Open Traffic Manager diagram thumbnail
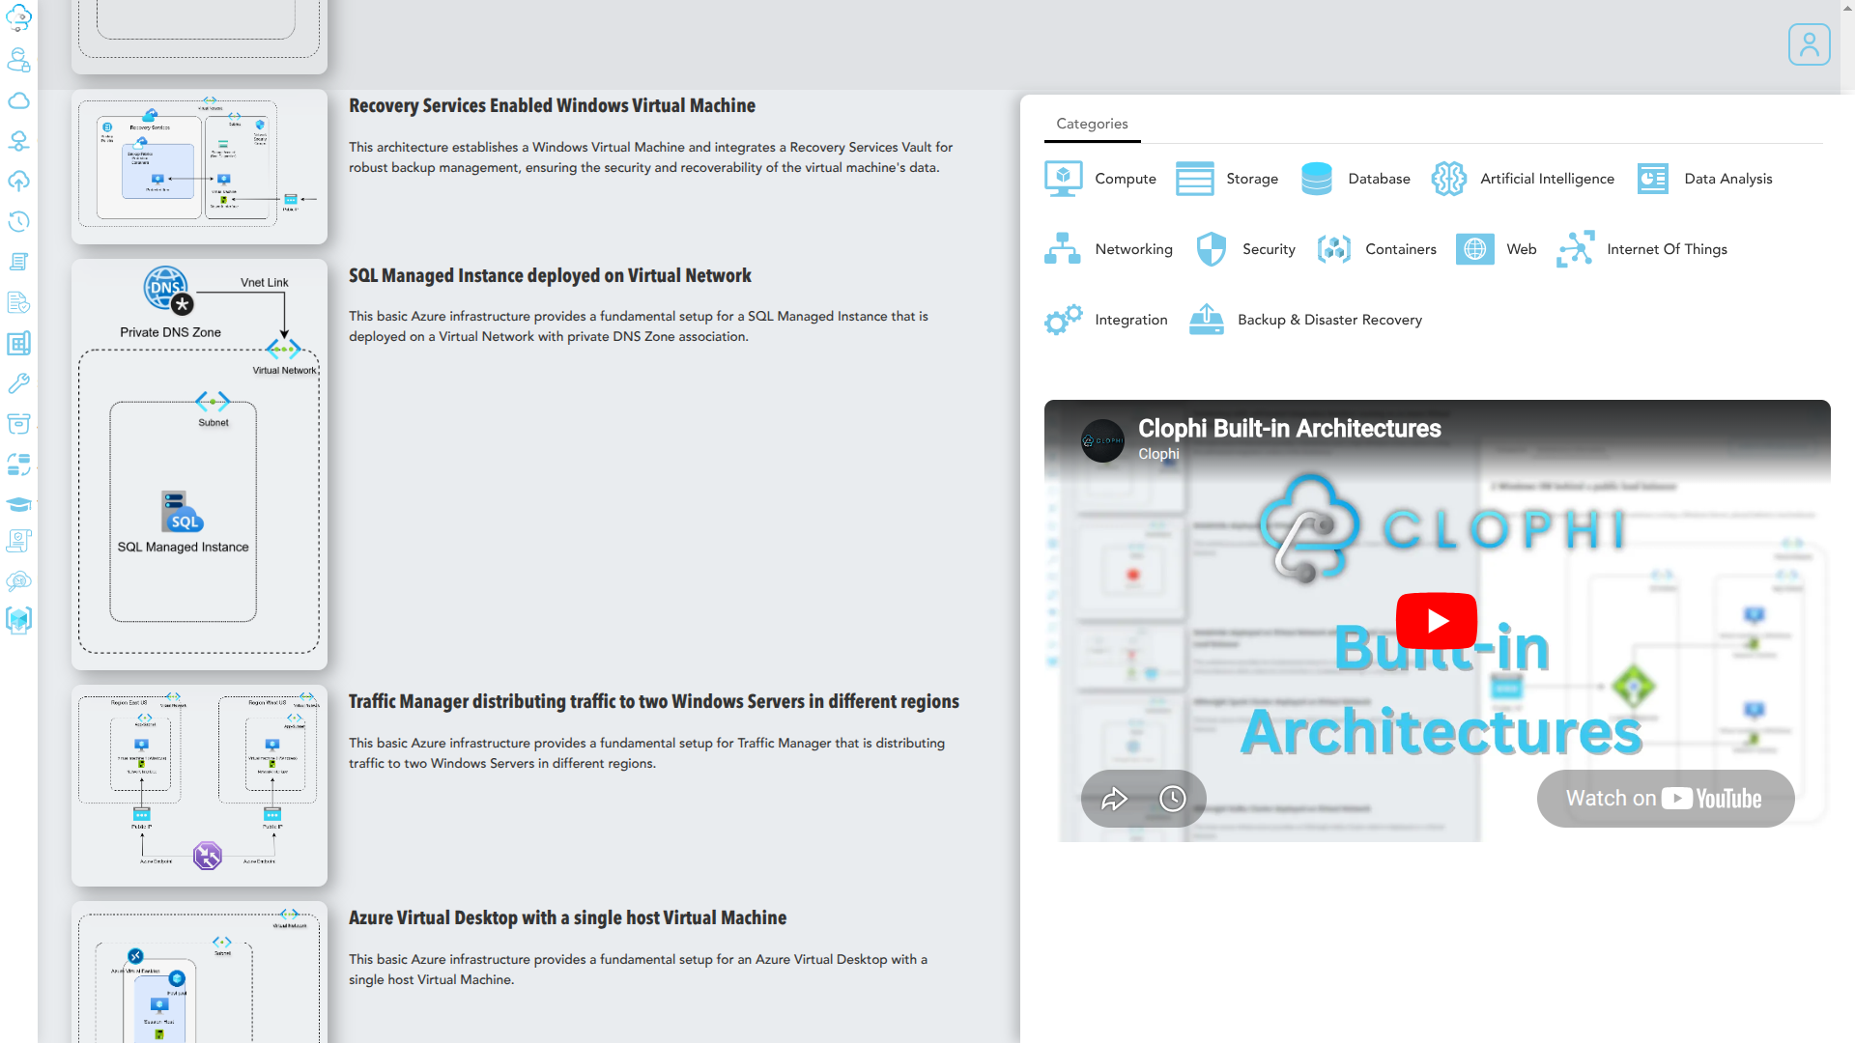This screenshot has height=1043, width=1855. pyautogui.click(x=199, y=786)
